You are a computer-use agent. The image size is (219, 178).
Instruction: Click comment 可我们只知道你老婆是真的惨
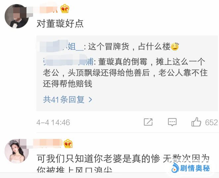[x=98, y=159]
